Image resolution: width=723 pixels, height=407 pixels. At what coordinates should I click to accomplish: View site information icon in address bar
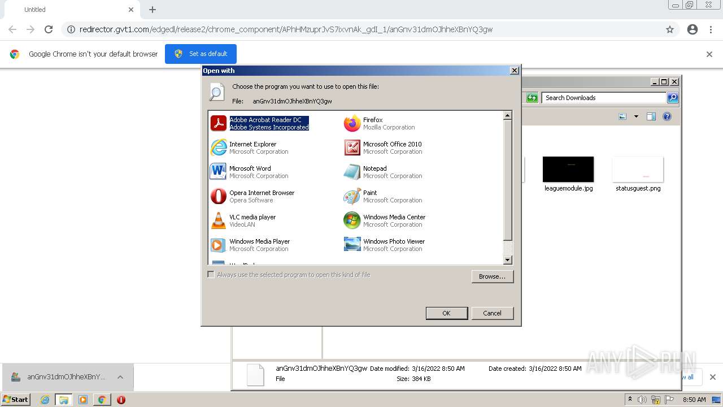[71, 29]
